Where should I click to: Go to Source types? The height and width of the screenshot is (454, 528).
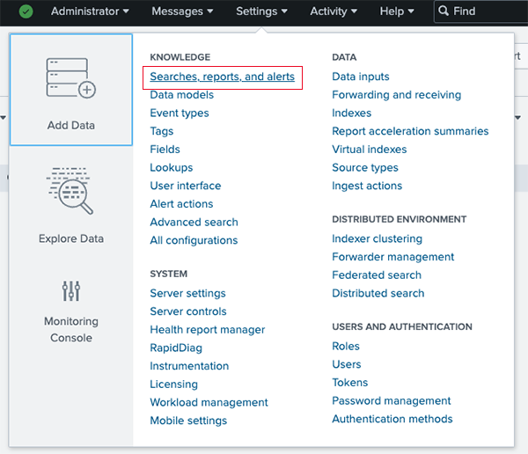point(365,168)
